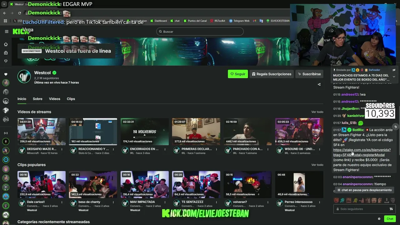Click the Seguir button
This screenshot has height=225, width=400.
[238, 74]
